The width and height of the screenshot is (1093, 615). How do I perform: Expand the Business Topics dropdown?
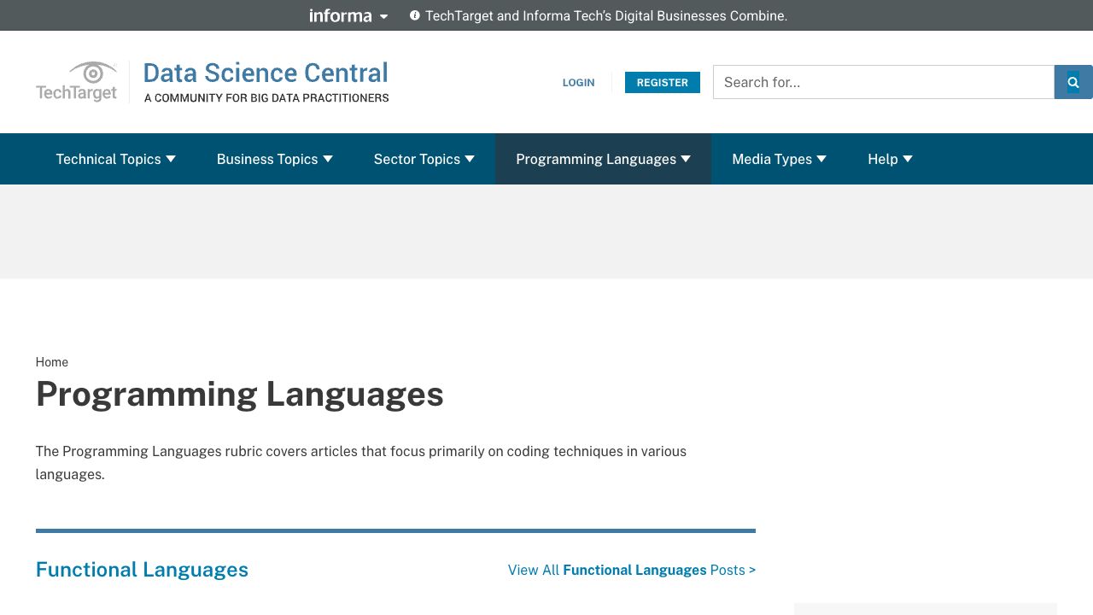tap(274, 159)
